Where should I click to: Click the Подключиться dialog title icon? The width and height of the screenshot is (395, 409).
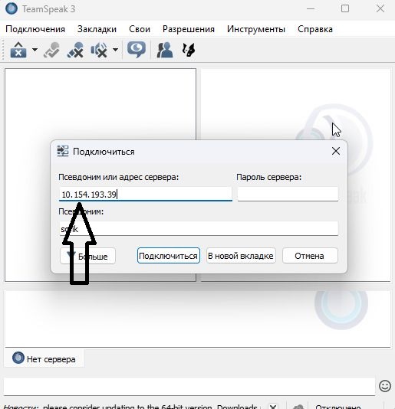63,151
